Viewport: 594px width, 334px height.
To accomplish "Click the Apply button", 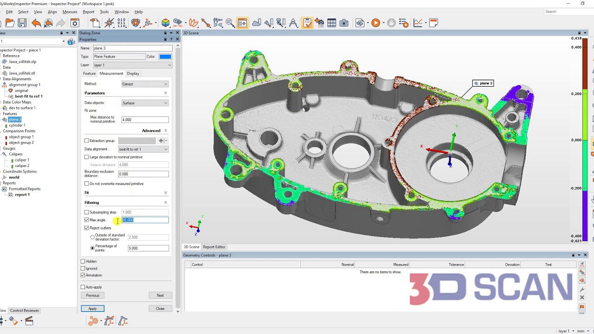I will click(x=92, y=308).
